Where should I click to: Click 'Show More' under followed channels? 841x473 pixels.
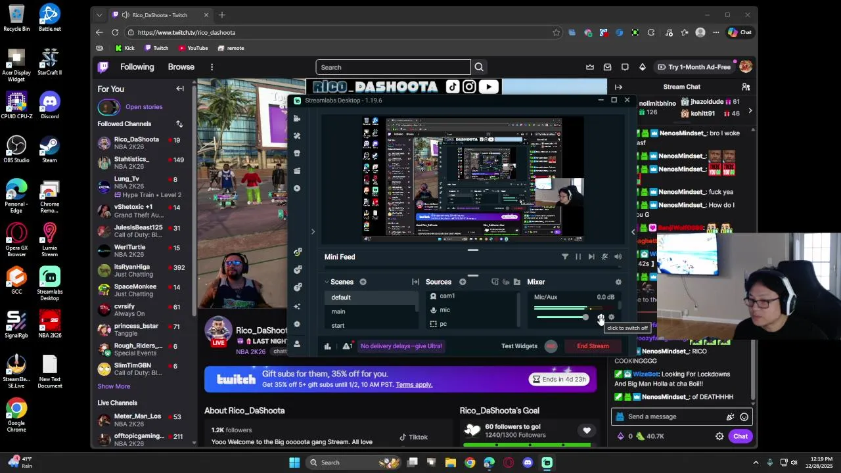(x=114, y=386)
